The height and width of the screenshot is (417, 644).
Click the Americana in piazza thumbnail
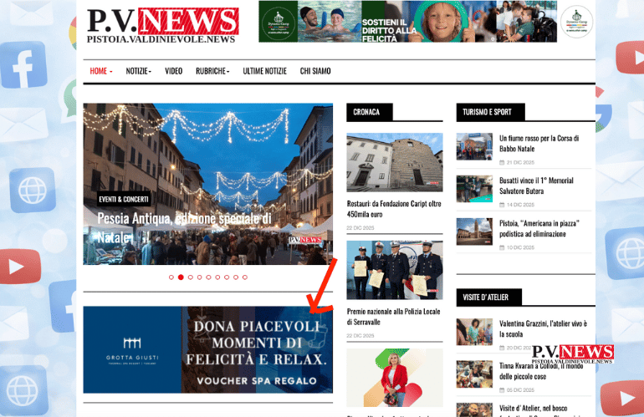click(x=474, y=231)
